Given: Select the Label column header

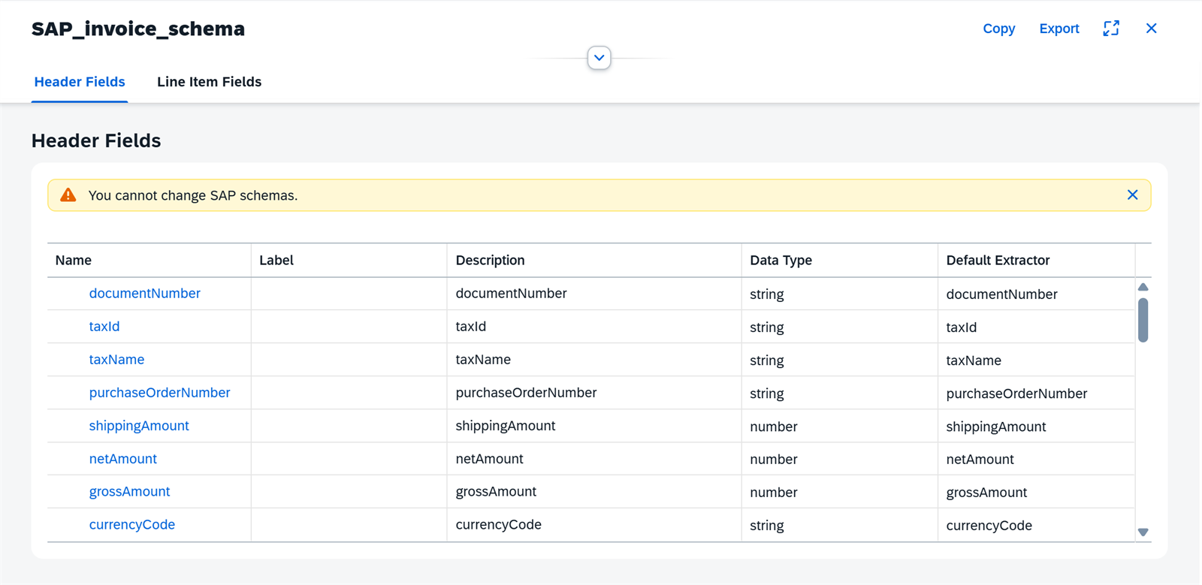Looking at the screenshot, I should click(349, 261).
